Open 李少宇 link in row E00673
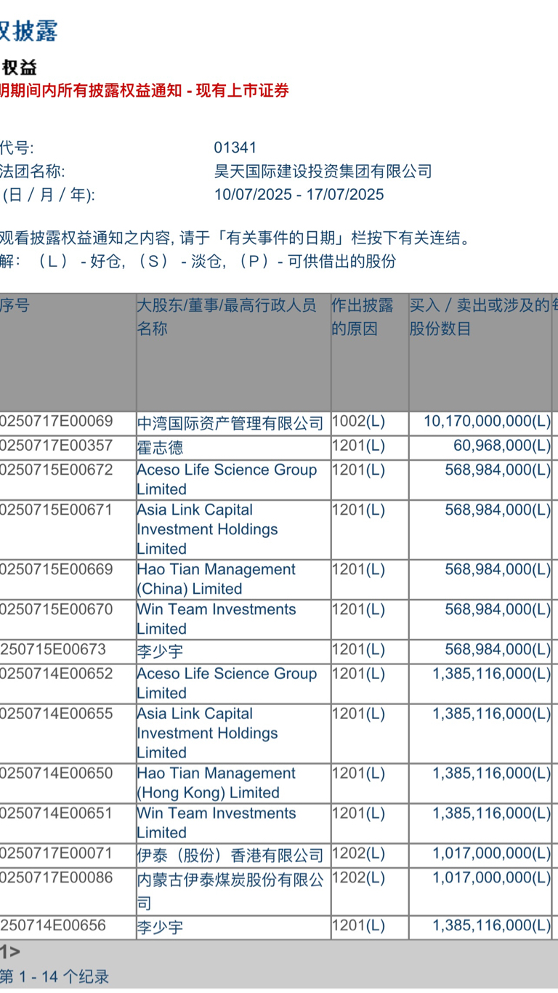 coord(161,651)
